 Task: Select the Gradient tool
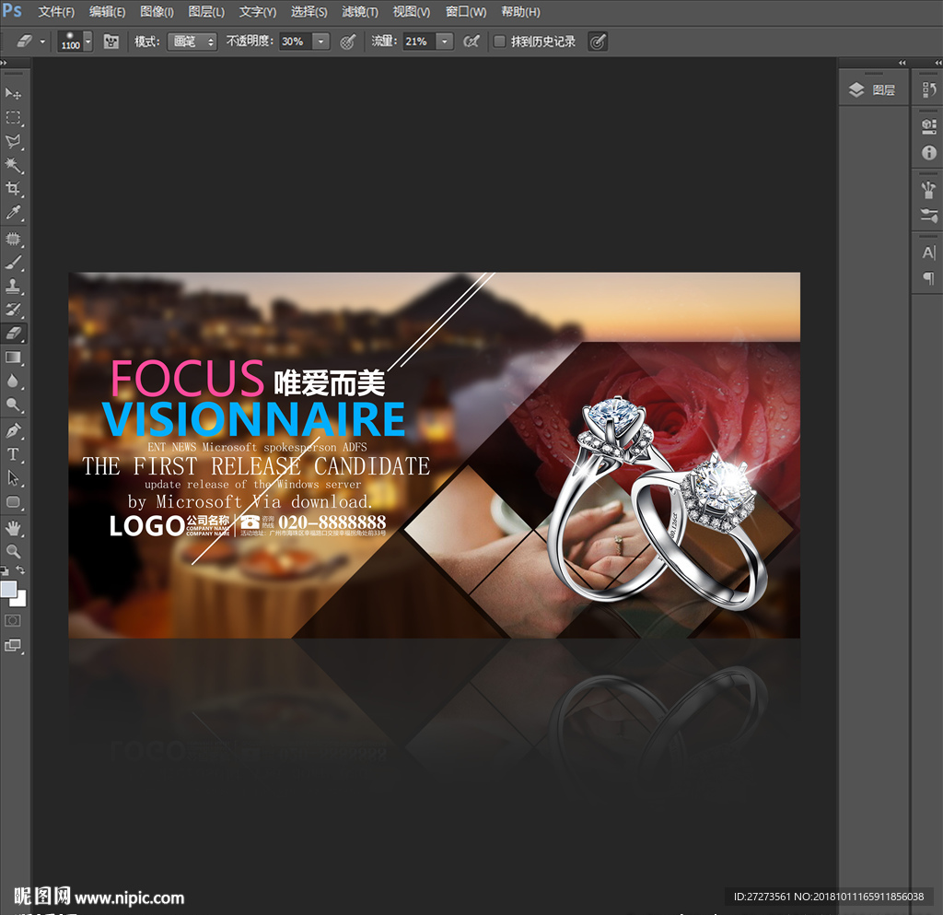13,358
